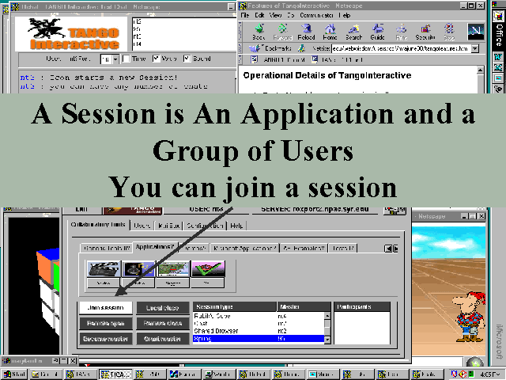The width and height of the screenshot is (506, 380).
Task: Click the Tango Interactive logo in the control panel
Action: [132, 211]
